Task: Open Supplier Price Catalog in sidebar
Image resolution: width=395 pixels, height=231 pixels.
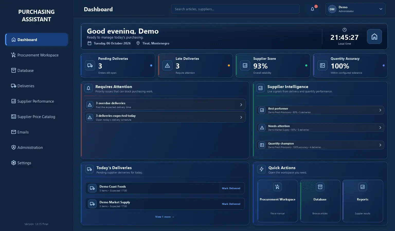Action: [37, 117]
